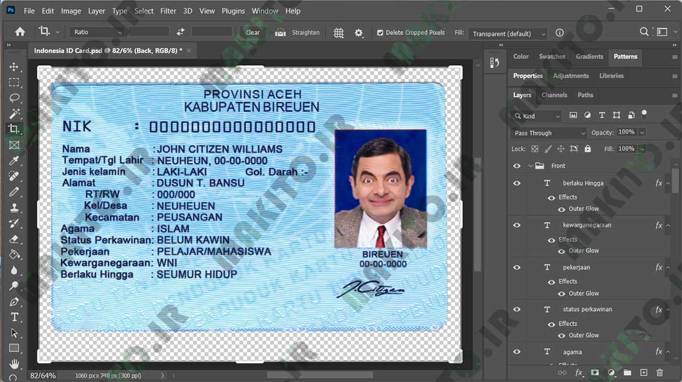This screenshot has width=682, height=382.
Task: Select the Blur tool
Action: click(14, 270)
